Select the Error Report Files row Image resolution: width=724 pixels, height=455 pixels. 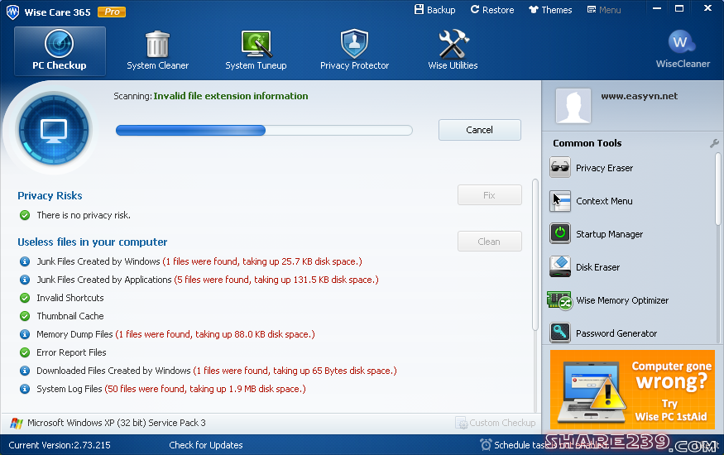tap(63, 352)
